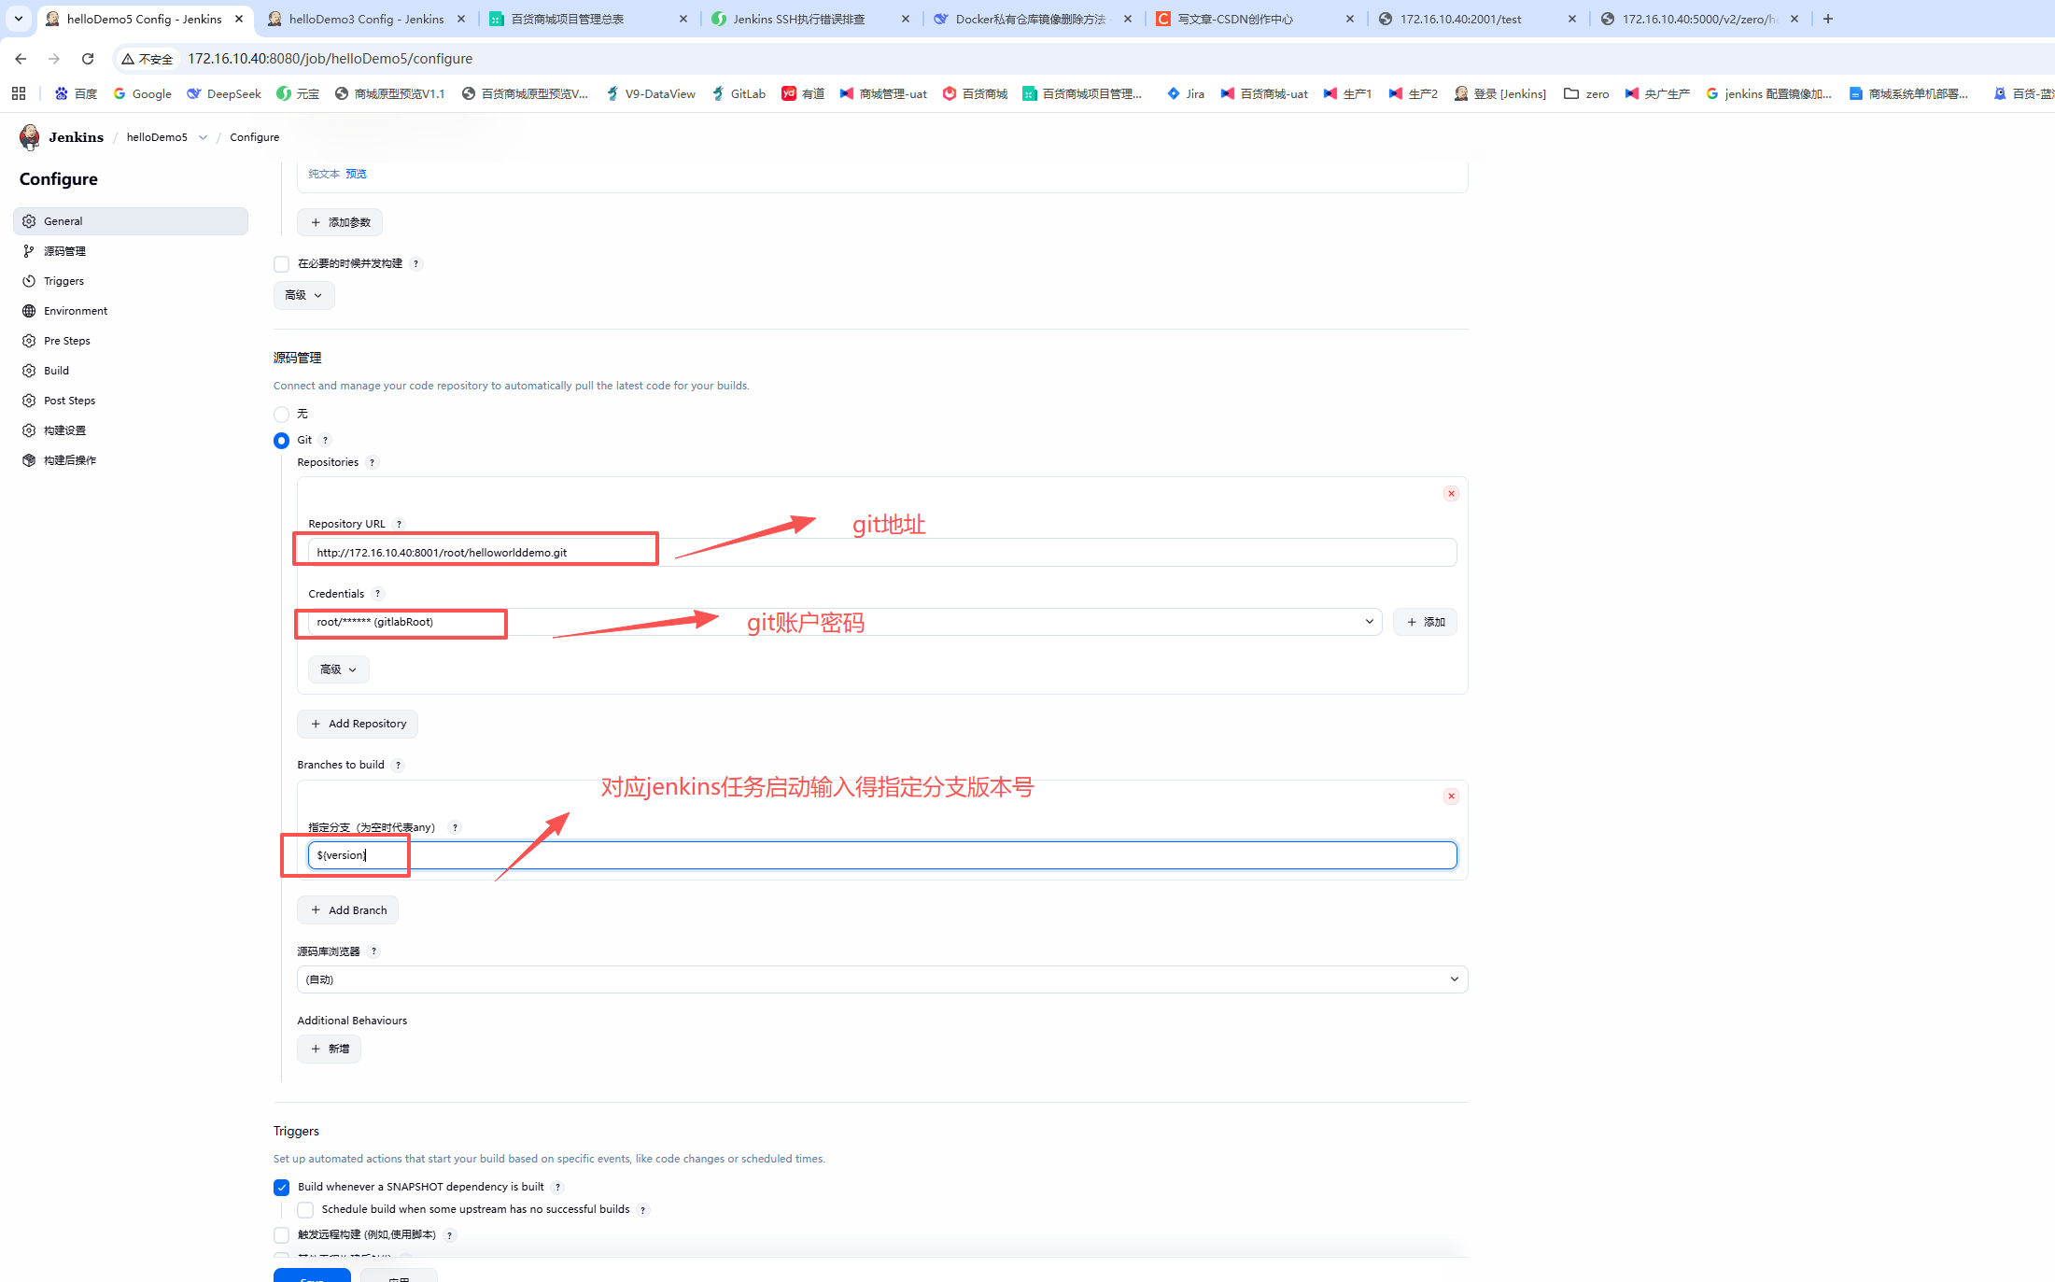
Task: Go to Pre Steps section in sidebar
Action: click(131, 341)
